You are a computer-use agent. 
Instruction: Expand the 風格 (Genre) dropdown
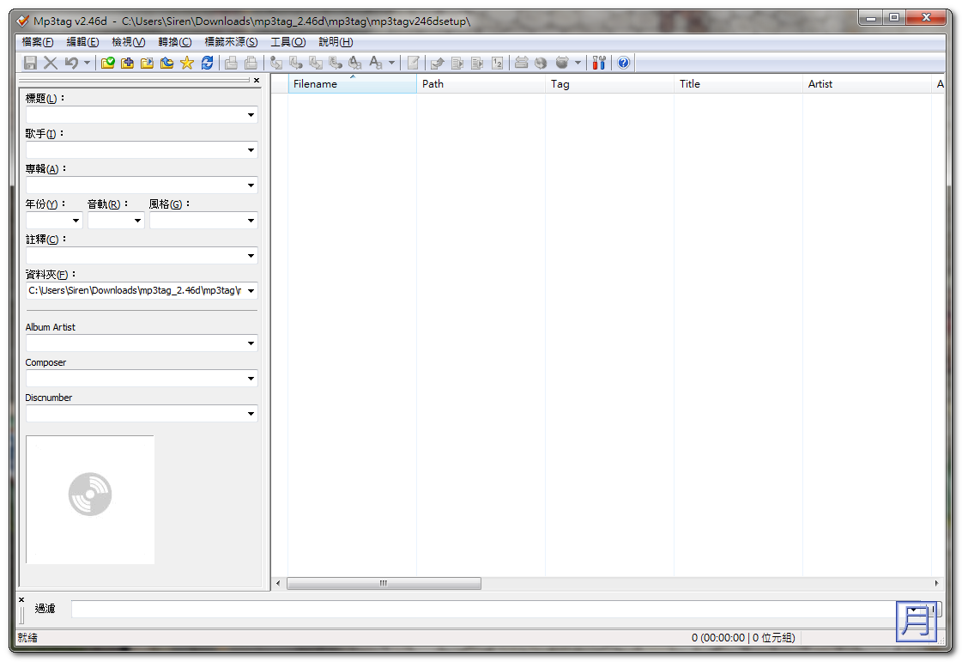(x=251, y=221)
